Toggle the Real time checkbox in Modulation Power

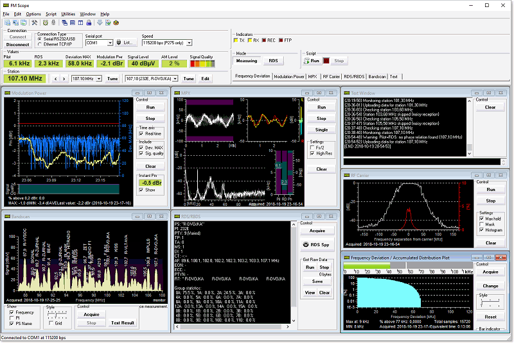click(x=142, y=133)
